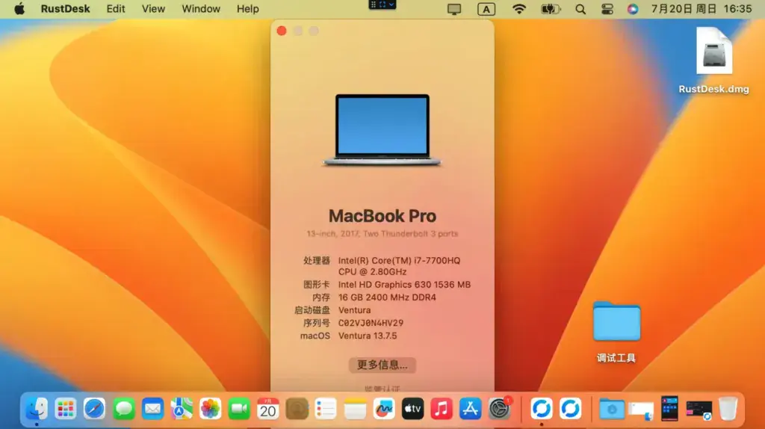Click 16 GB 2400 MHz DDR4 memory text

point(387,297)
